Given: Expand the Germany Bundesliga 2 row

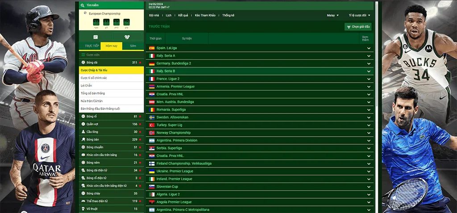Looking at the screenshot, I should (369, 63).
